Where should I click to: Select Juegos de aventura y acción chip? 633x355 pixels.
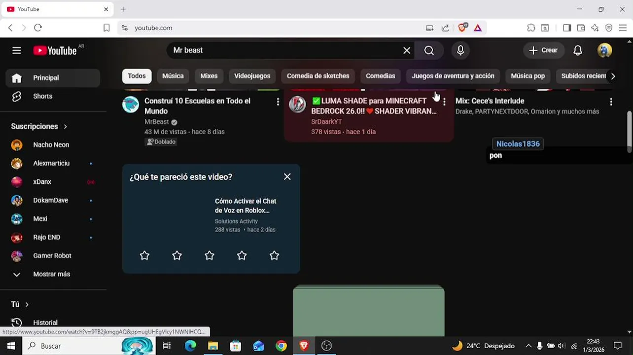453,76
